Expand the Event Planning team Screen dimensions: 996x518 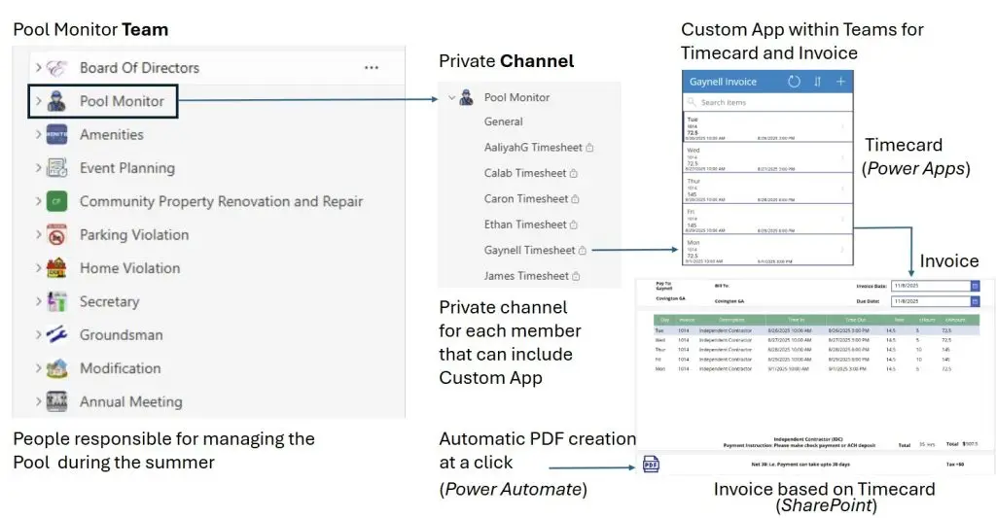[38, 168]
